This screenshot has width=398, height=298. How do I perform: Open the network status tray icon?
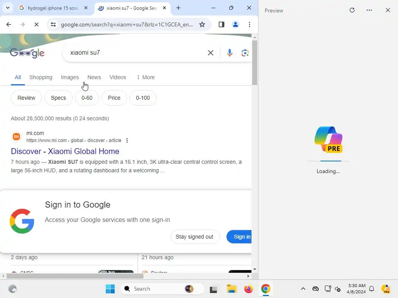click(x=328, y=289)
